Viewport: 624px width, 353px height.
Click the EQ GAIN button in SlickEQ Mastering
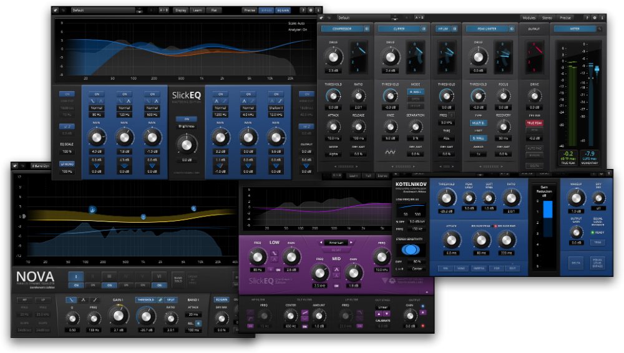pyautogui.click(x=283, y=11)
